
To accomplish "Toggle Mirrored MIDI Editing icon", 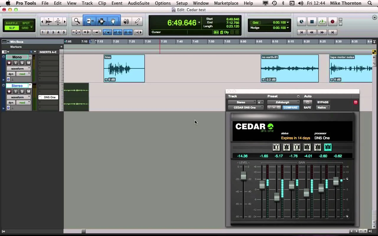I will click(97, 32).
